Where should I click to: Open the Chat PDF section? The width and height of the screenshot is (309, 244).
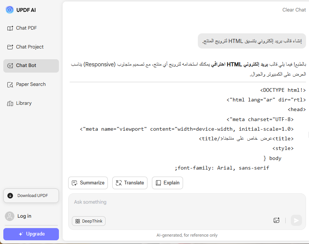click(x=31, y=28)
